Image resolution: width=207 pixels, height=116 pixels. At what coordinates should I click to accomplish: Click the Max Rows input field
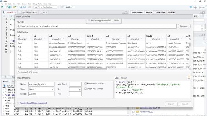point(75,84)
